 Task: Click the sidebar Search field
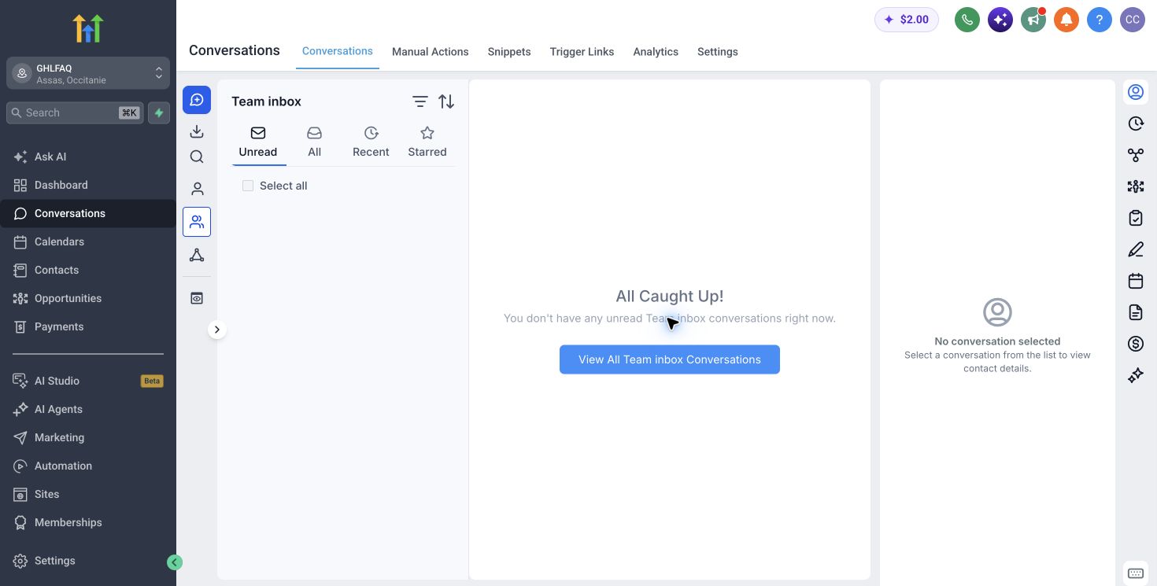[75, 112]
